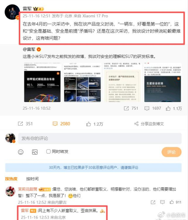Open the @雷军 quoted author link

(x=29, y=49)
